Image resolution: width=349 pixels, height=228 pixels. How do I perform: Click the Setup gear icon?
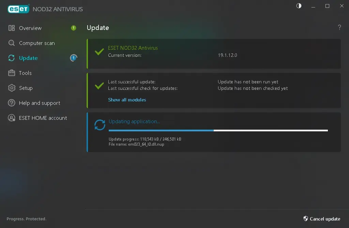[x=12, y=88]
